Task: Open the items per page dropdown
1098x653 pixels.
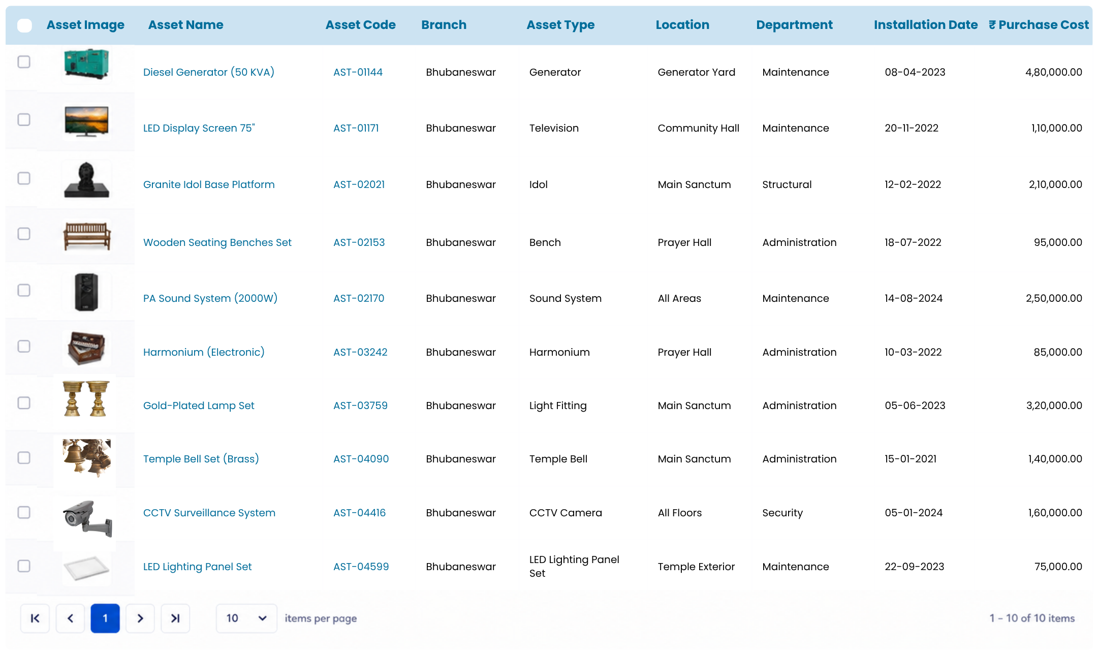Action: tap(246, 618)
